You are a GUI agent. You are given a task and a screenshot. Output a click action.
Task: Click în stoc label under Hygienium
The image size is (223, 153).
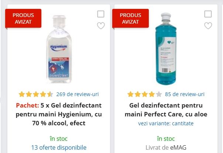[59, 139]
